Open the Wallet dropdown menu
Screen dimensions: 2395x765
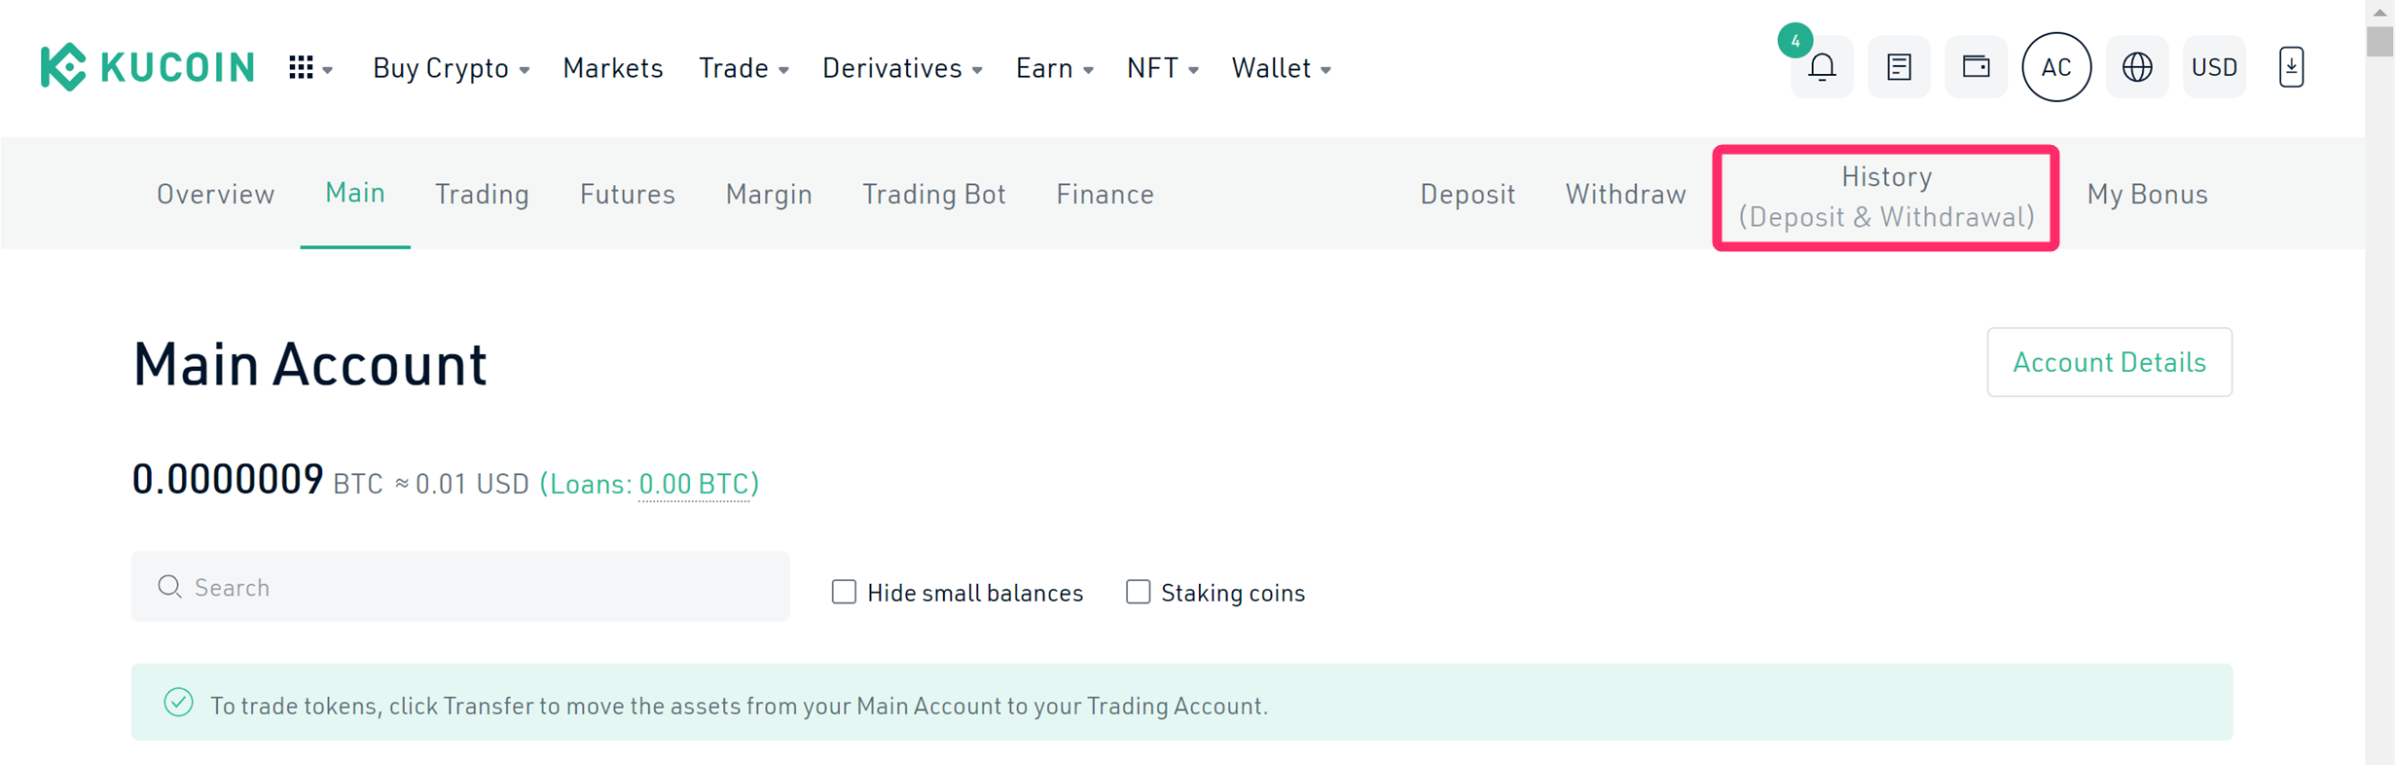tap(1281, 68)
